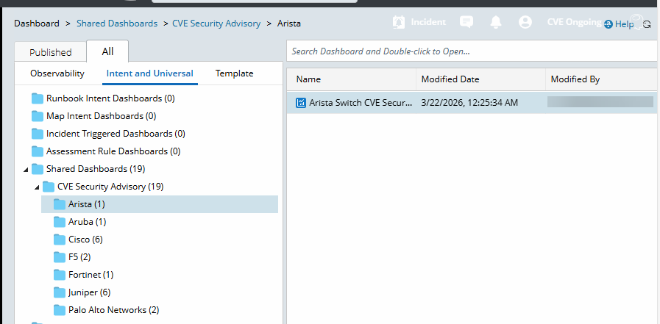The image size is (660, 324).
Task: Click the Dashboard breadcrumb root
Action: (37, 24)
